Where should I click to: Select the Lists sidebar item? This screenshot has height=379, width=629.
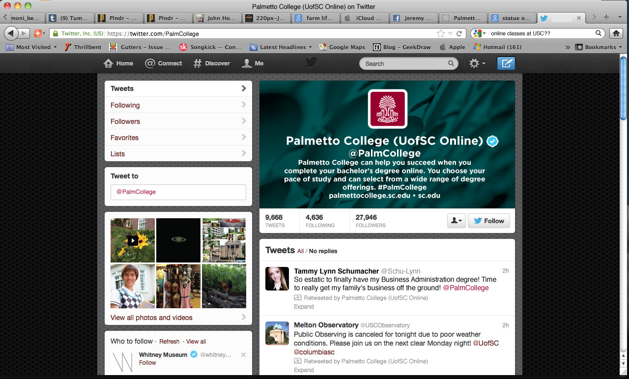[178, 154]
